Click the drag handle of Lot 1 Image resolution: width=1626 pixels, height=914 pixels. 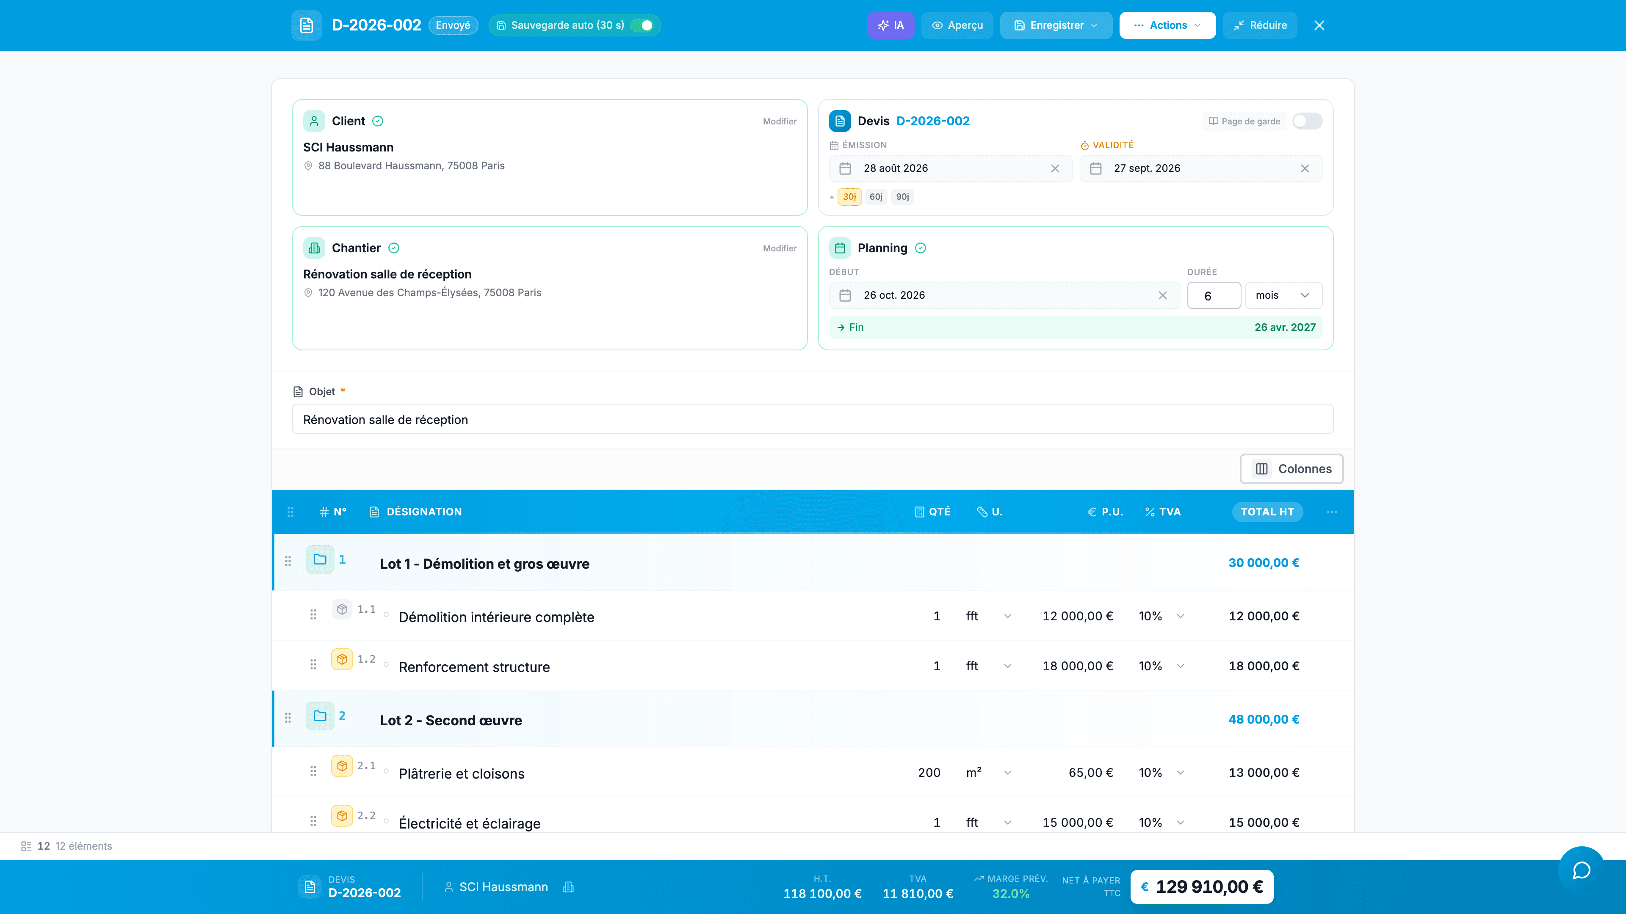click(288, 561)
